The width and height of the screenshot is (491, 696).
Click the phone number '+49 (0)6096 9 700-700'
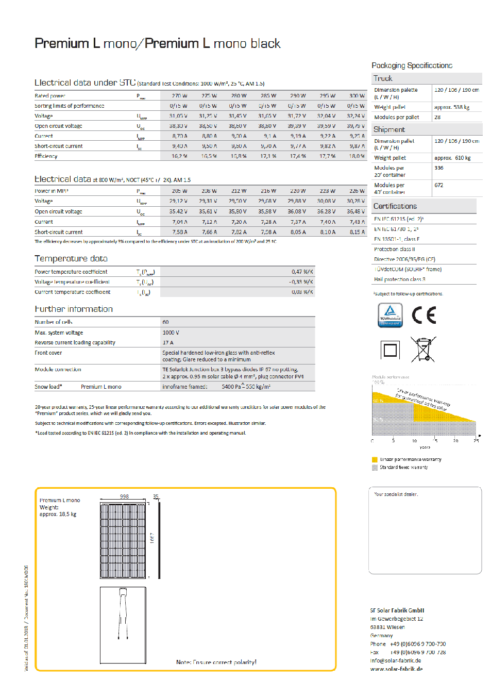[418, 644]
